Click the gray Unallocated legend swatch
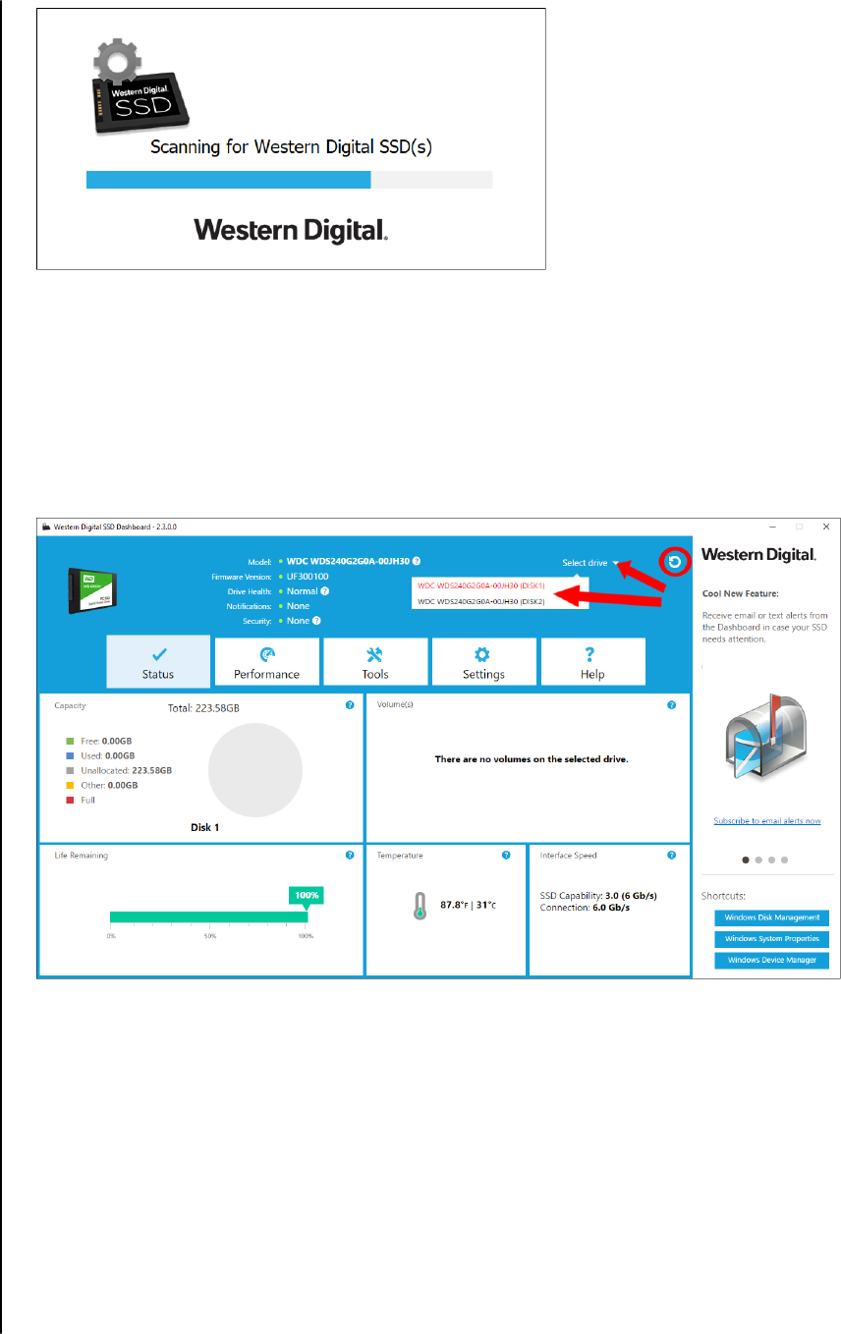Image resolution: width=841 pixels, height=1334 pixels. [70, 771]
